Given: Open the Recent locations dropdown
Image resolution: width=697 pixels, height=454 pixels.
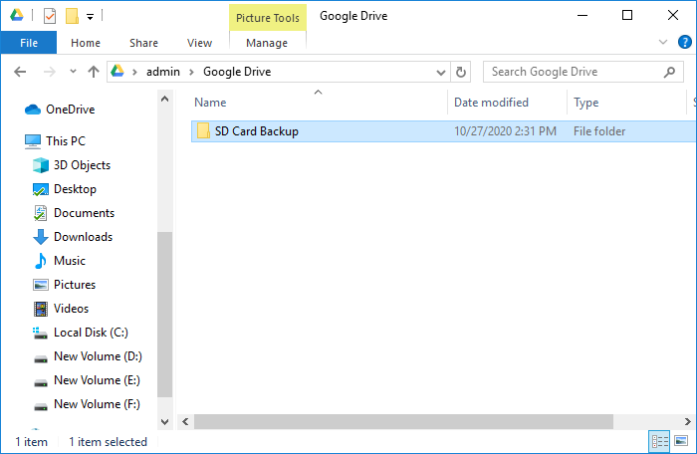Looking at the screenshot, I should click(73, 72).
